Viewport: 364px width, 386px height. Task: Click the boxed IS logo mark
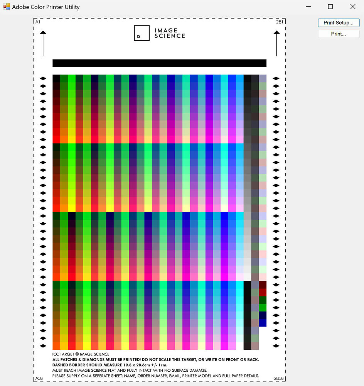142,33
